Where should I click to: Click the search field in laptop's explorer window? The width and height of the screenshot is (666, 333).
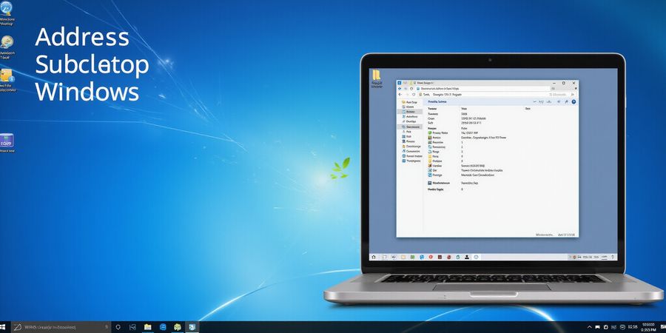click(560, 94)
